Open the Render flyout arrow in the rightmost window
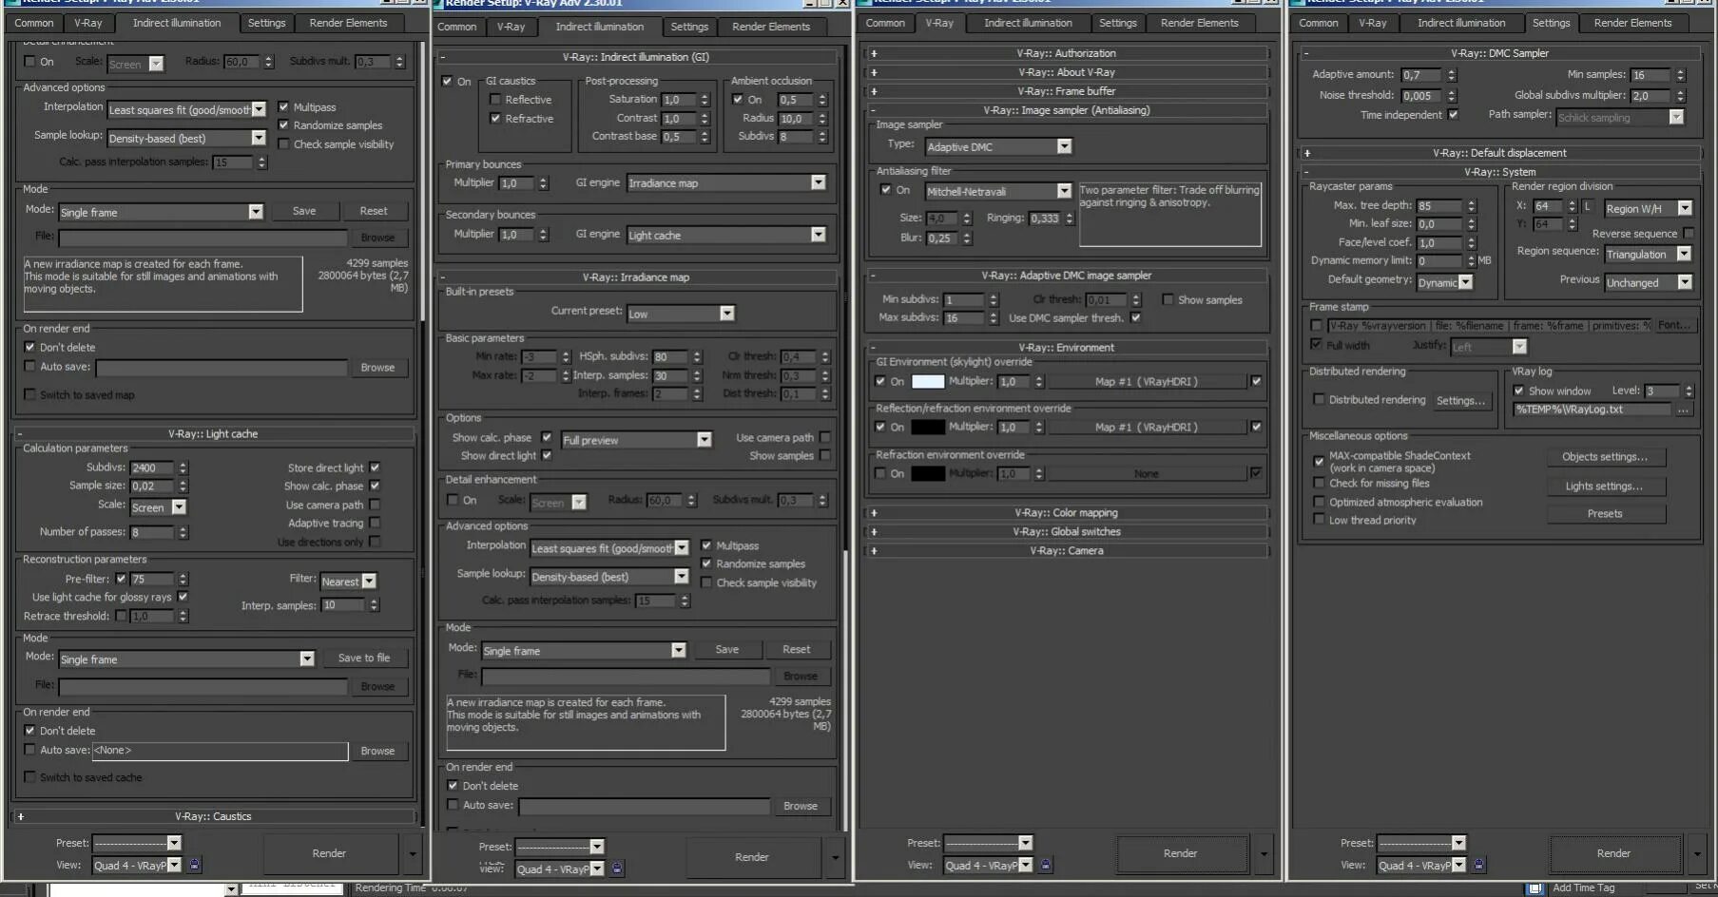Screen dimensions: 1718x897 (x=1697, y=853)
